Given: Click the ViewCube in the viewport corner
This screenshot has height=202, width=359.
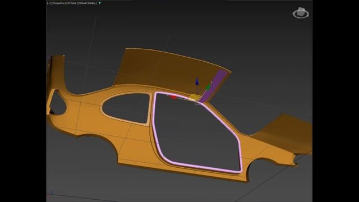Looking at the screenshot, I should pyautogui.click(x=301, y=13).
